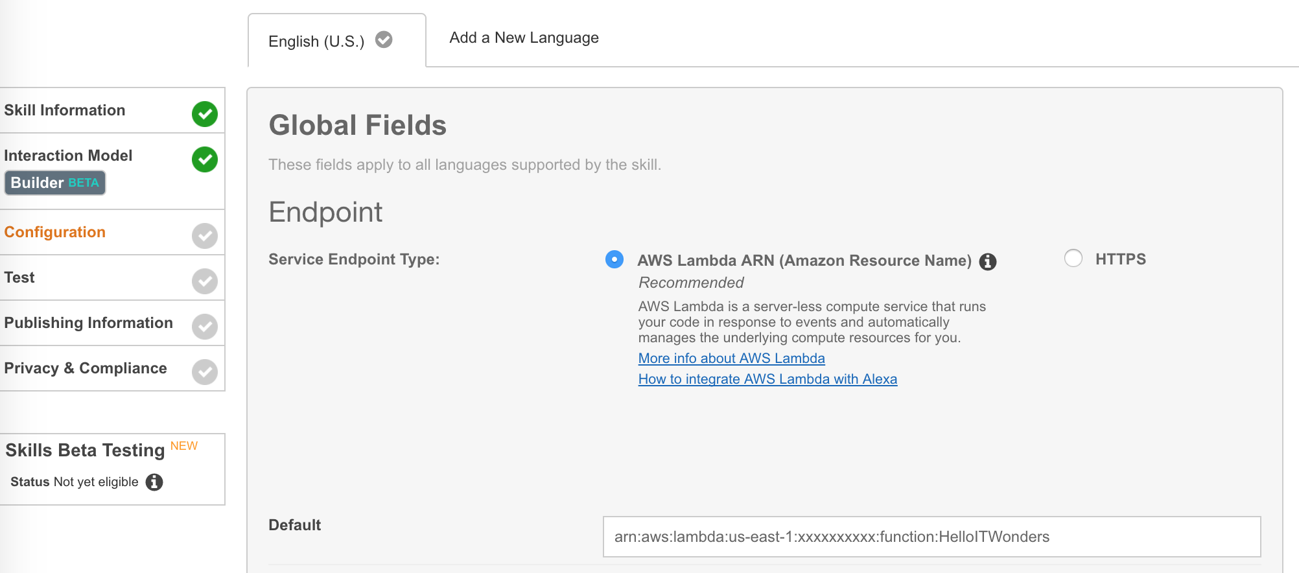The image size is (1299, 573).
Task: Click the gray checkmark next to Publishing Information
Action: (205, 327)
